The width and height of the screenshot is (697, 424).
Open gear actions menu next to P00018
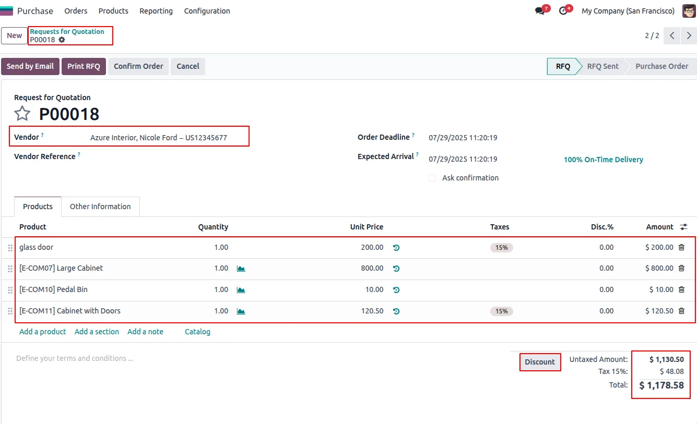point(62,40)
